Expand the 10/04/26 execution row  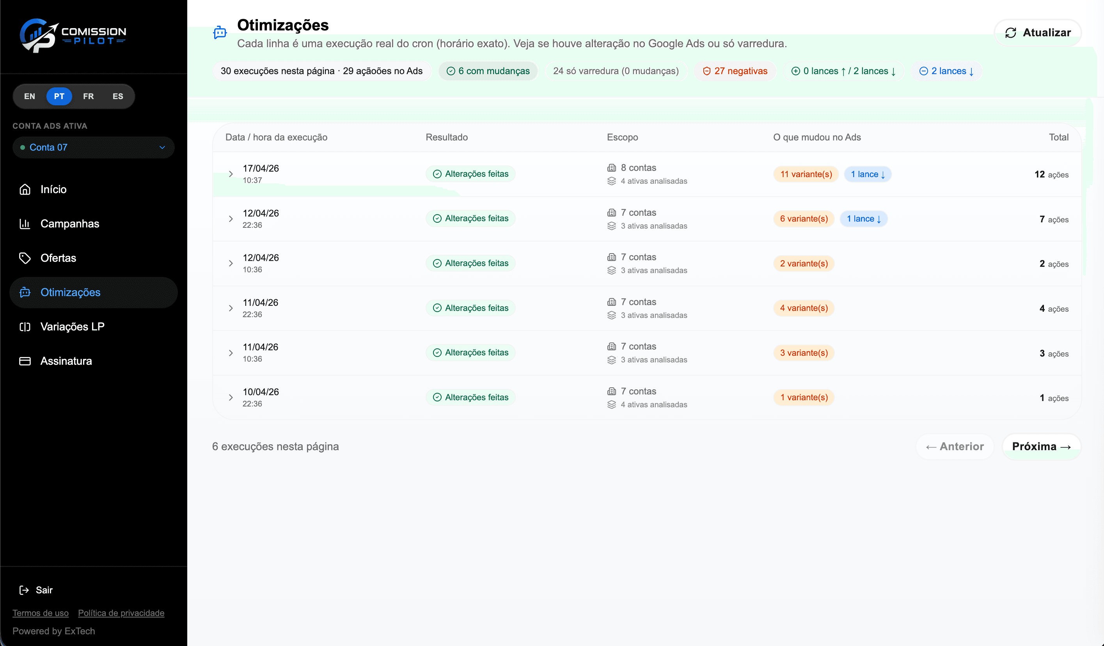coord(231,397)
